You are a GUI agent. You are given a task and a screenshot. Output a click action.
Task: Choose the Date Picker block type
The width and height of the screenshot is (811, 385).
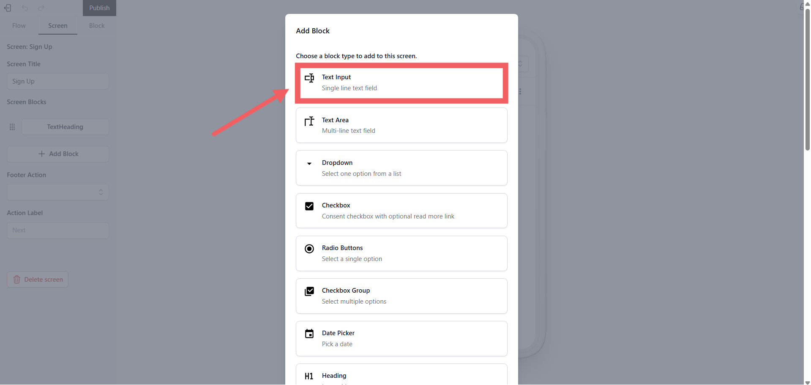(401, 339)
